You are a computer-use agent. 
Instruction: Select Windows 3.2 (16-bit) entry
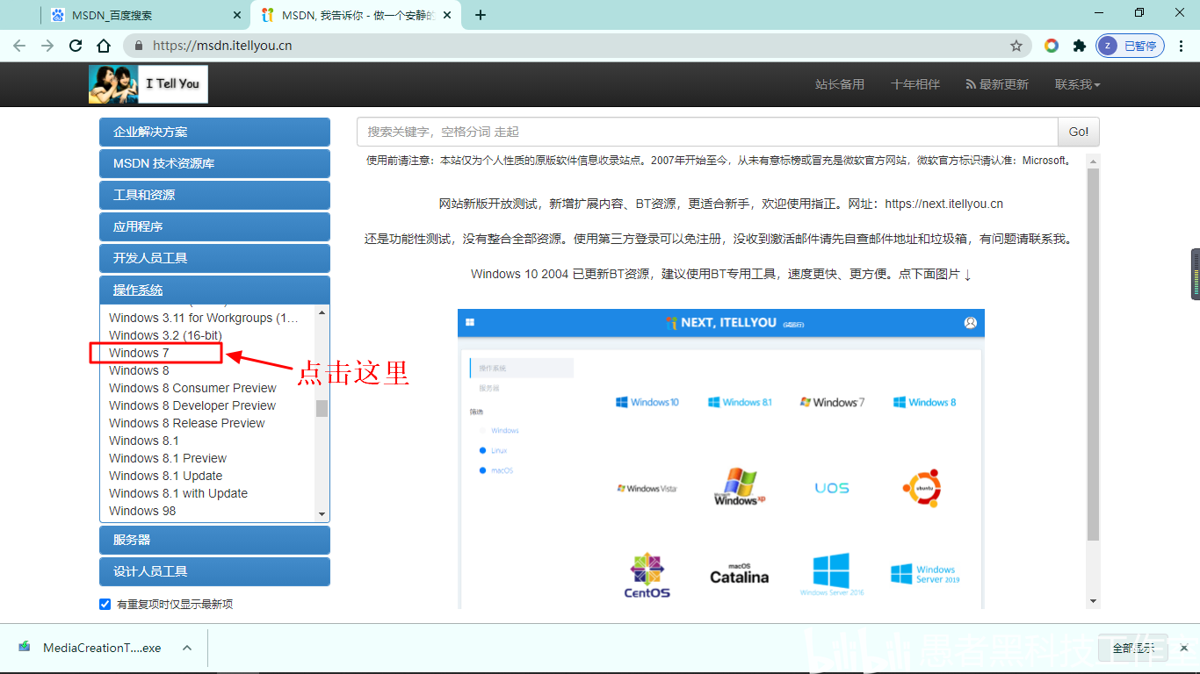pos(165,335)
